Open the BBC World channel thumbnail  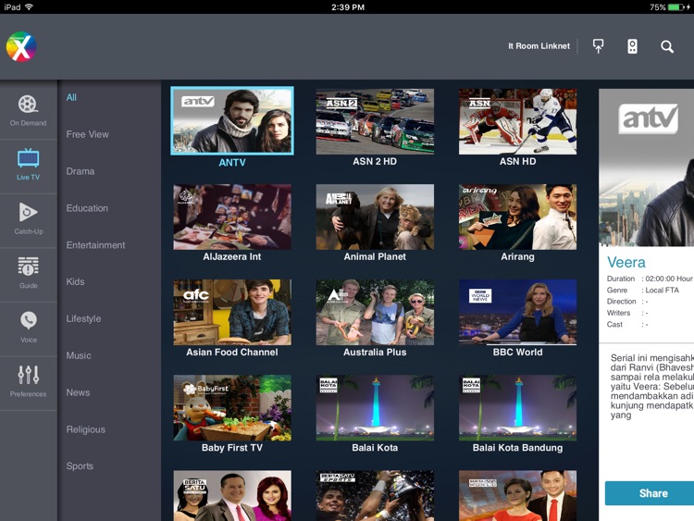click(517, 312)
